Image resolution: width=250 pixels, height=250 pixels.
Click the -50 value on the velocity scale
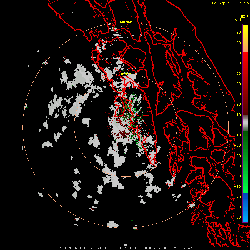237,176
